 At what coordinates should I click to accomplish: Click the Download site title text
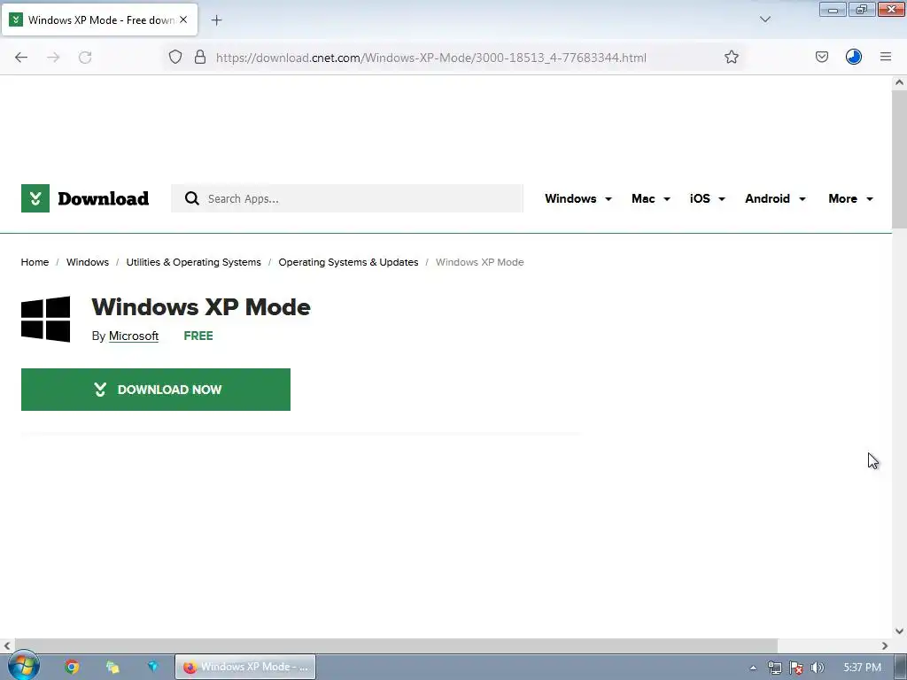(103, 198)
